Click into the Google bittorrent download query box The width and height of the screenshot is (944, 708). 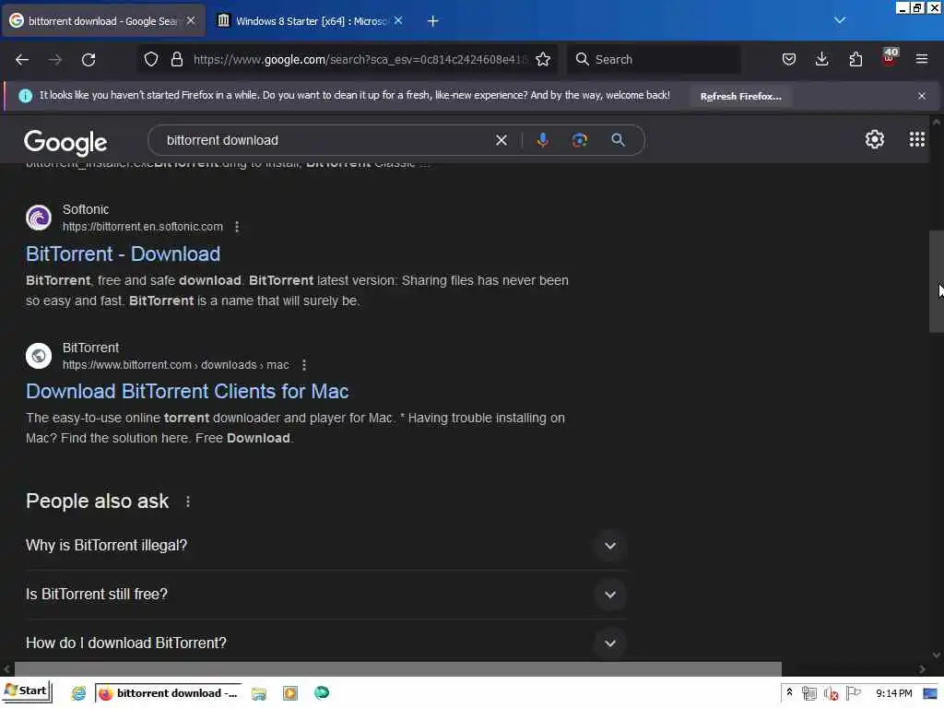point(325,140)
